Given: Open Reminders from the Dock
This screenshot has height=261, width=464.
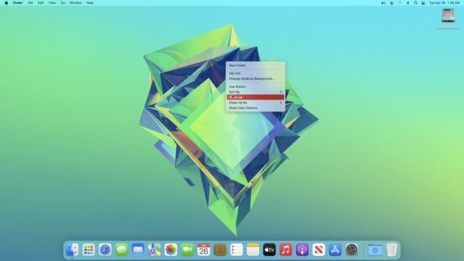Looking at the screenshot, I should pyautogui.click(x=236, y=249).
